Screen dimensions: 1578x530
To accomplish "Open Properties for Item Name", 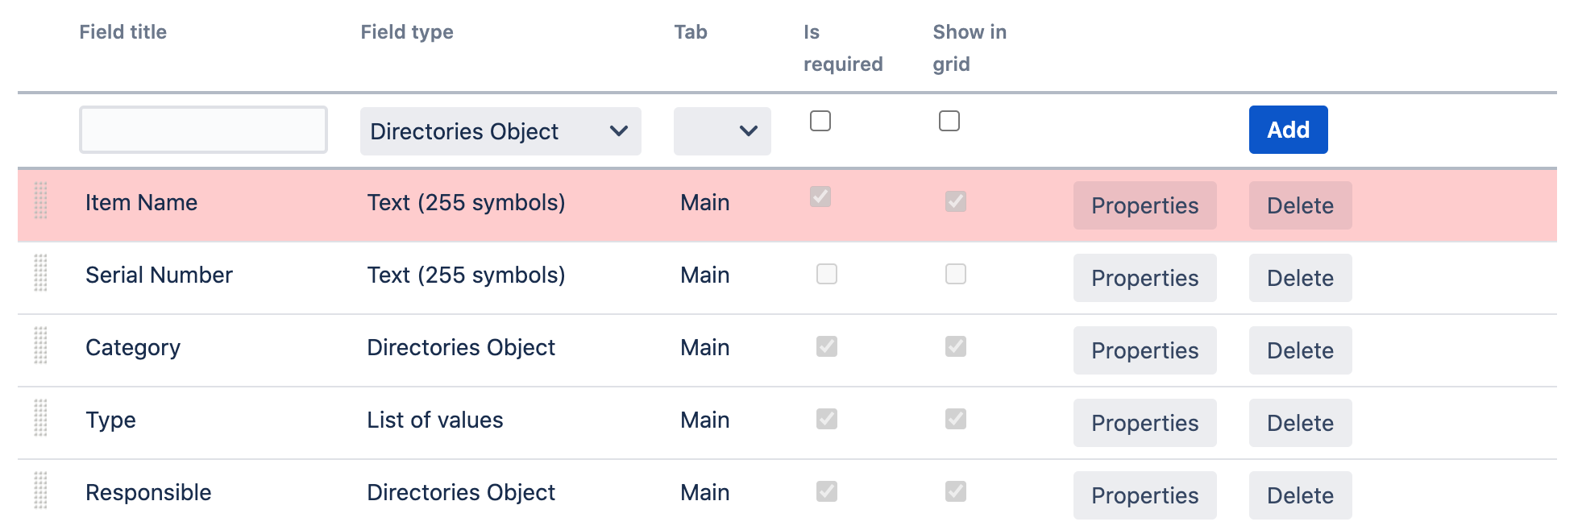I will click(1144, 205).
